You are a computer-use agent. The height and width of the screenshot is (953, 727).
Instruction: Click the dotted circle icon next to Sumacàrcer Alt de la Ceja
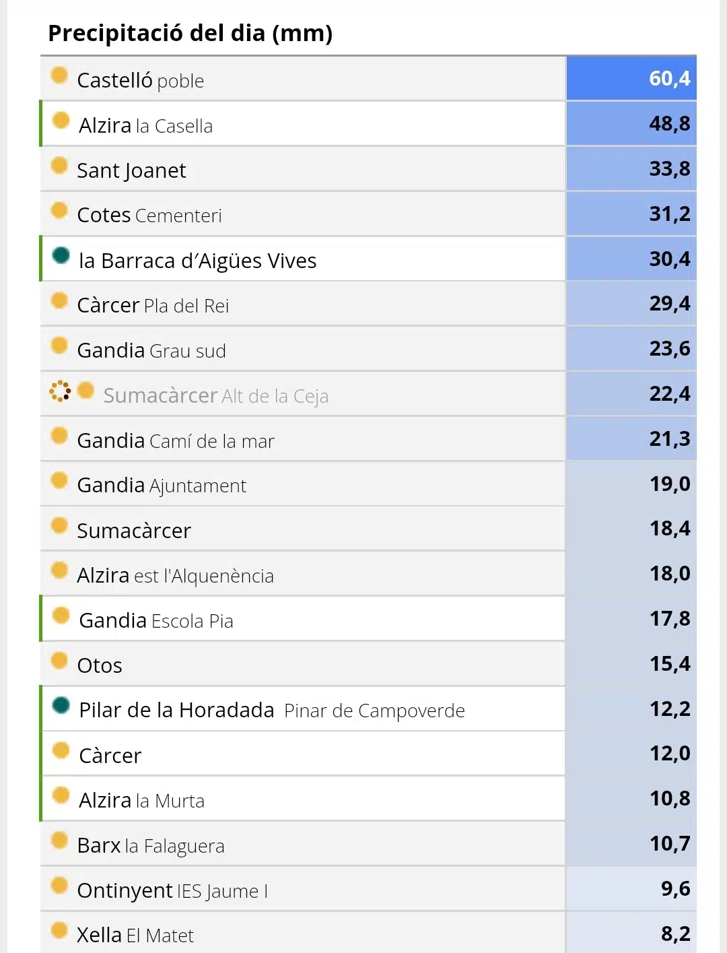click(60, 391)
